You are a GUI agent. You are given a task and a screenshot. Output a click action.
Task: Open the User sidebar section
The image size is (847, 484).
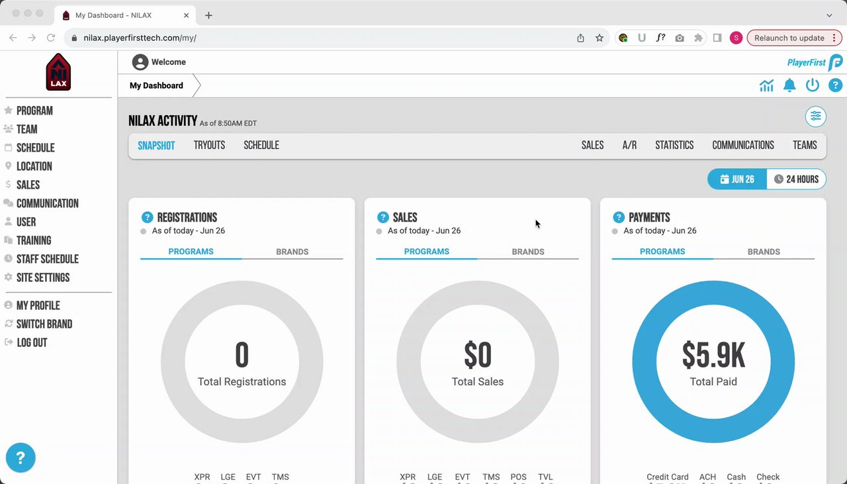(x=26, y=222)
